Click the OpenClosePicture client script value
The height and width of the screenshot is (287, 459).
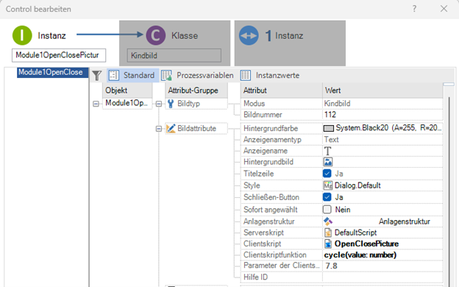pos(366,244)
